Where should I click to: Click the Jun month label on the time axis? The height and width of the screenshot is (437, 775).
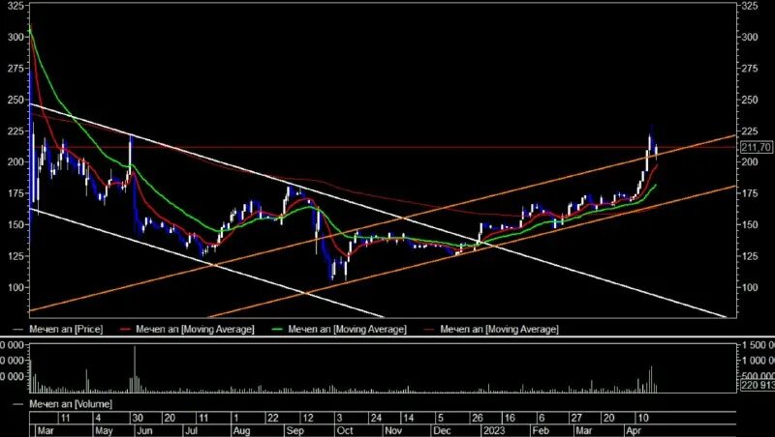click(x=144, y=430)
